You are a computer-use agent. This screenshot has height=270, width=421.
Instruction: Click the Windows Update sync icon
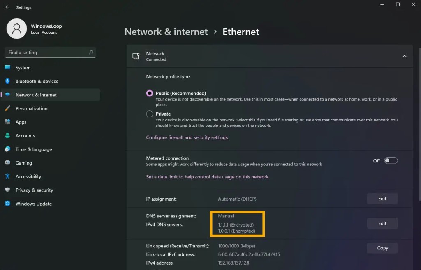[x=7, y=204]
